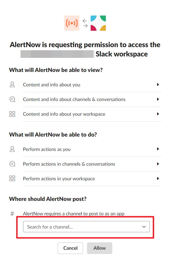Expand 'Perform actions in channels & conversations' arrow
This screenshot has height=263, width=183.
click(158, 164)
